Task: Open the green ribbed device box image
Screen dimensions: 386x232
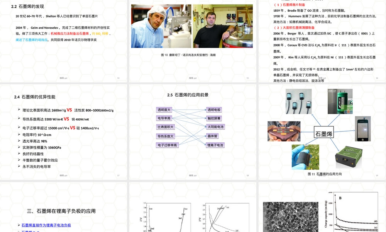Action: [349, 157]
